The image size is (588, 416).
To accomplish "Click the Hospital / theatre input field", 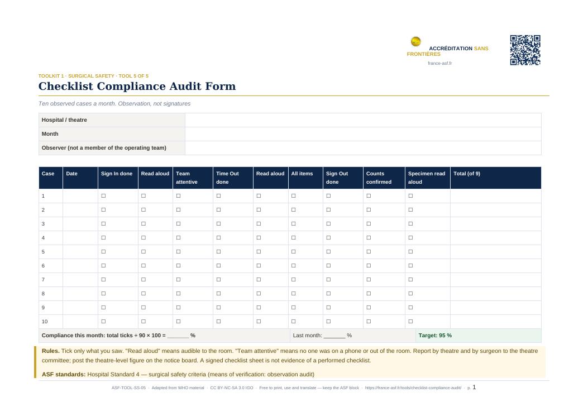I will click(363, 120).
